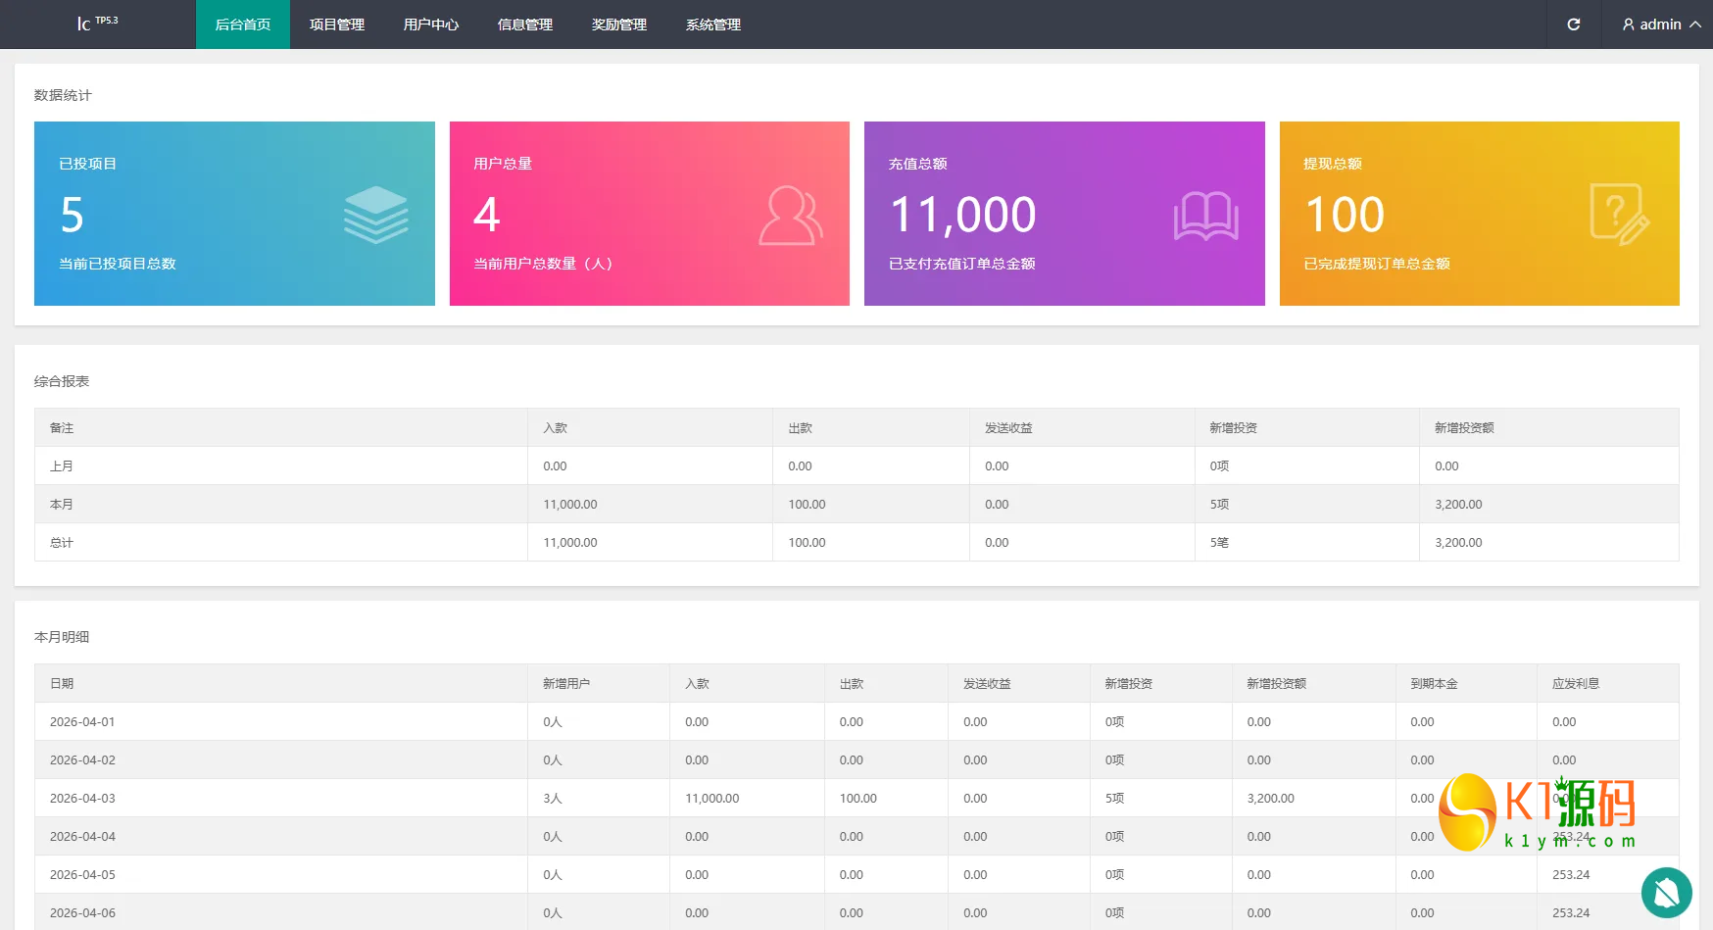1713x930 pixels.
Task: Open the admin user dropdown
Action: tap(1661, 24)
